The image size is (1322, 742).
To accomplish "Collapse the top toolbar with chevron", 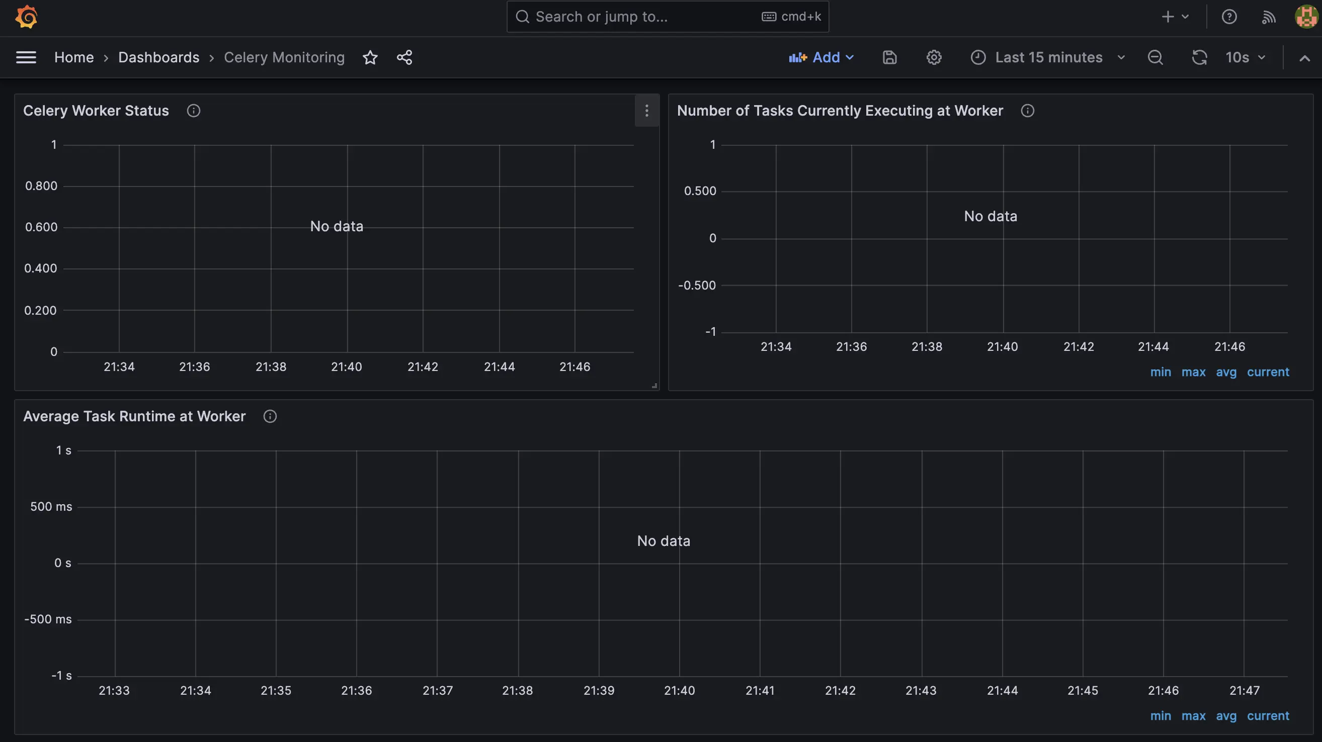I will click(1304, 58).
